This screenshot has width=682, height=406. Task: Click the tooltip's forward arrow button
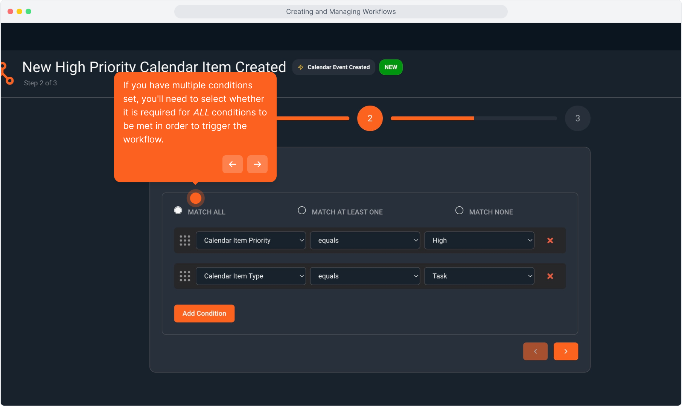point(257,164)
